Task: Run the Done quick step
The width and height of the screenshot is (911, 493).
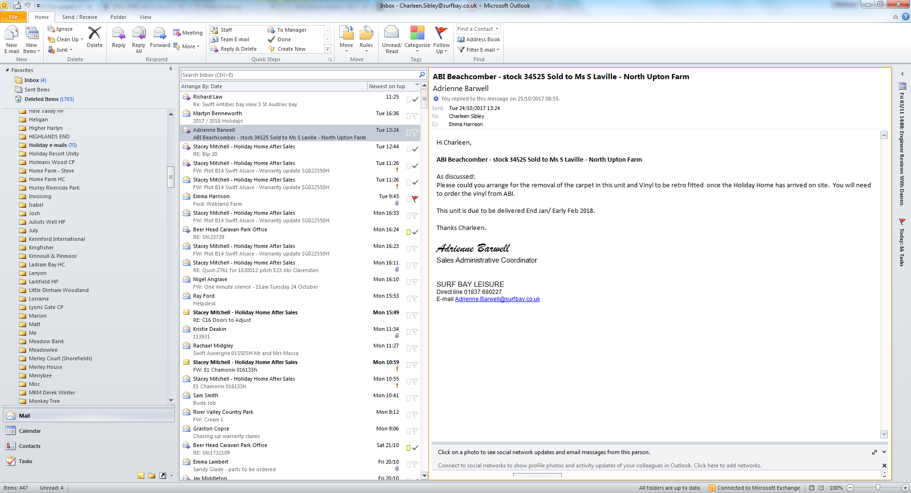Action: (x=279, y=39)
